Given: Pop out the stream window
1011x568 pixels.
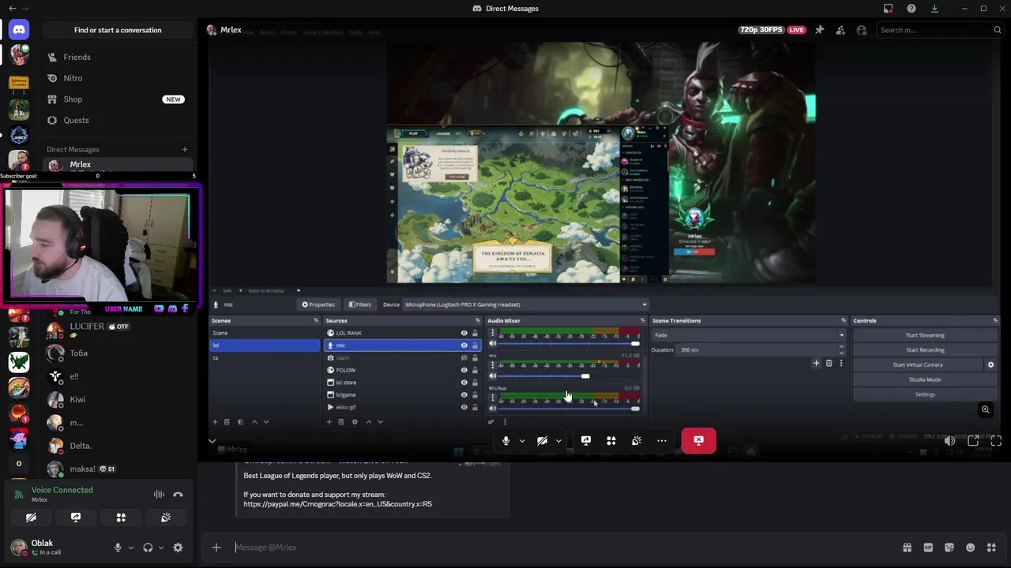Looking at the screenshot, I should (973, 441).
